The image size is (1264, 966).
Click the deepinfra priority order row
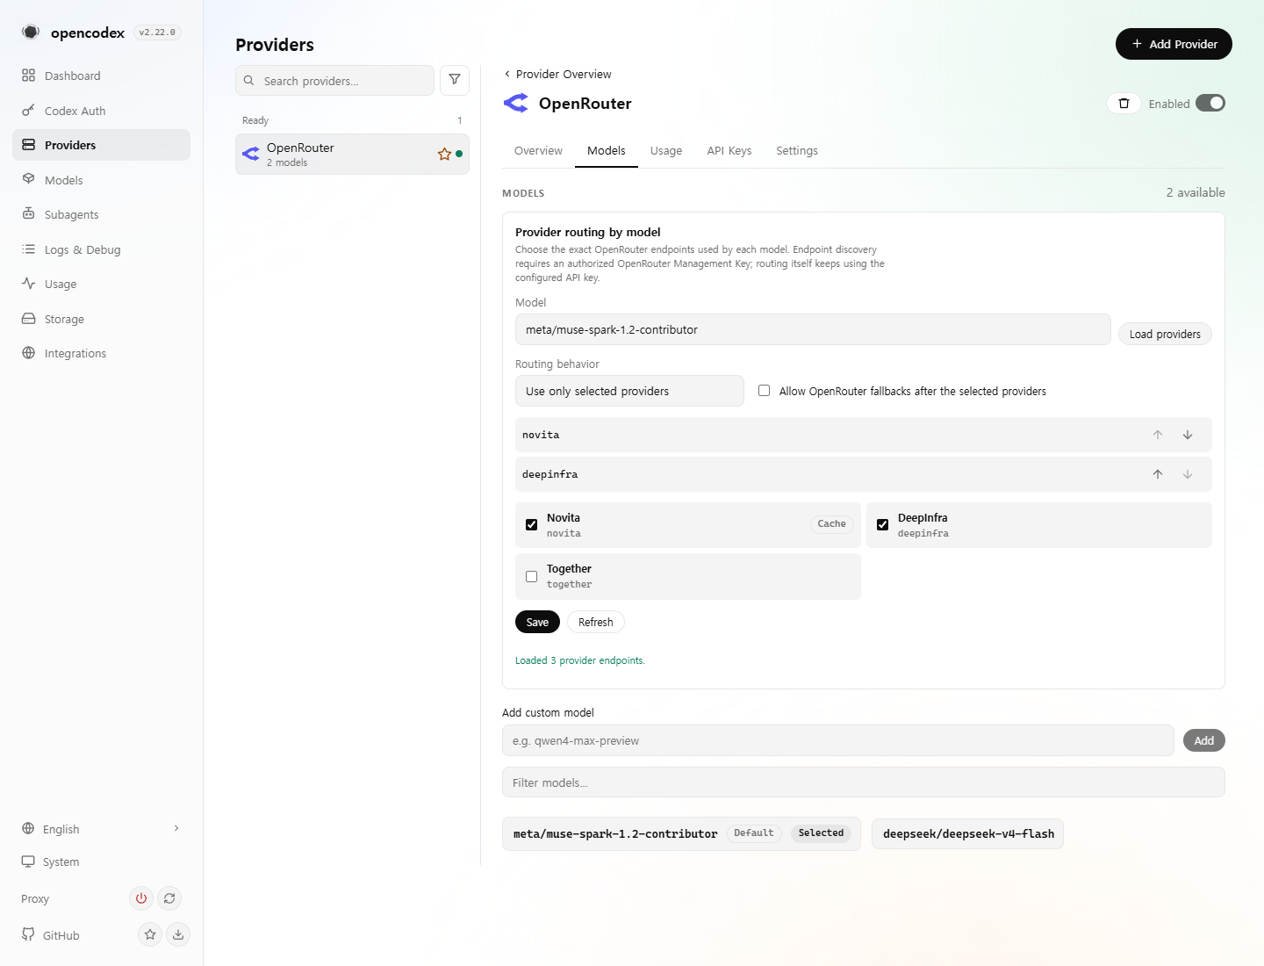click(x=864, y=474)
